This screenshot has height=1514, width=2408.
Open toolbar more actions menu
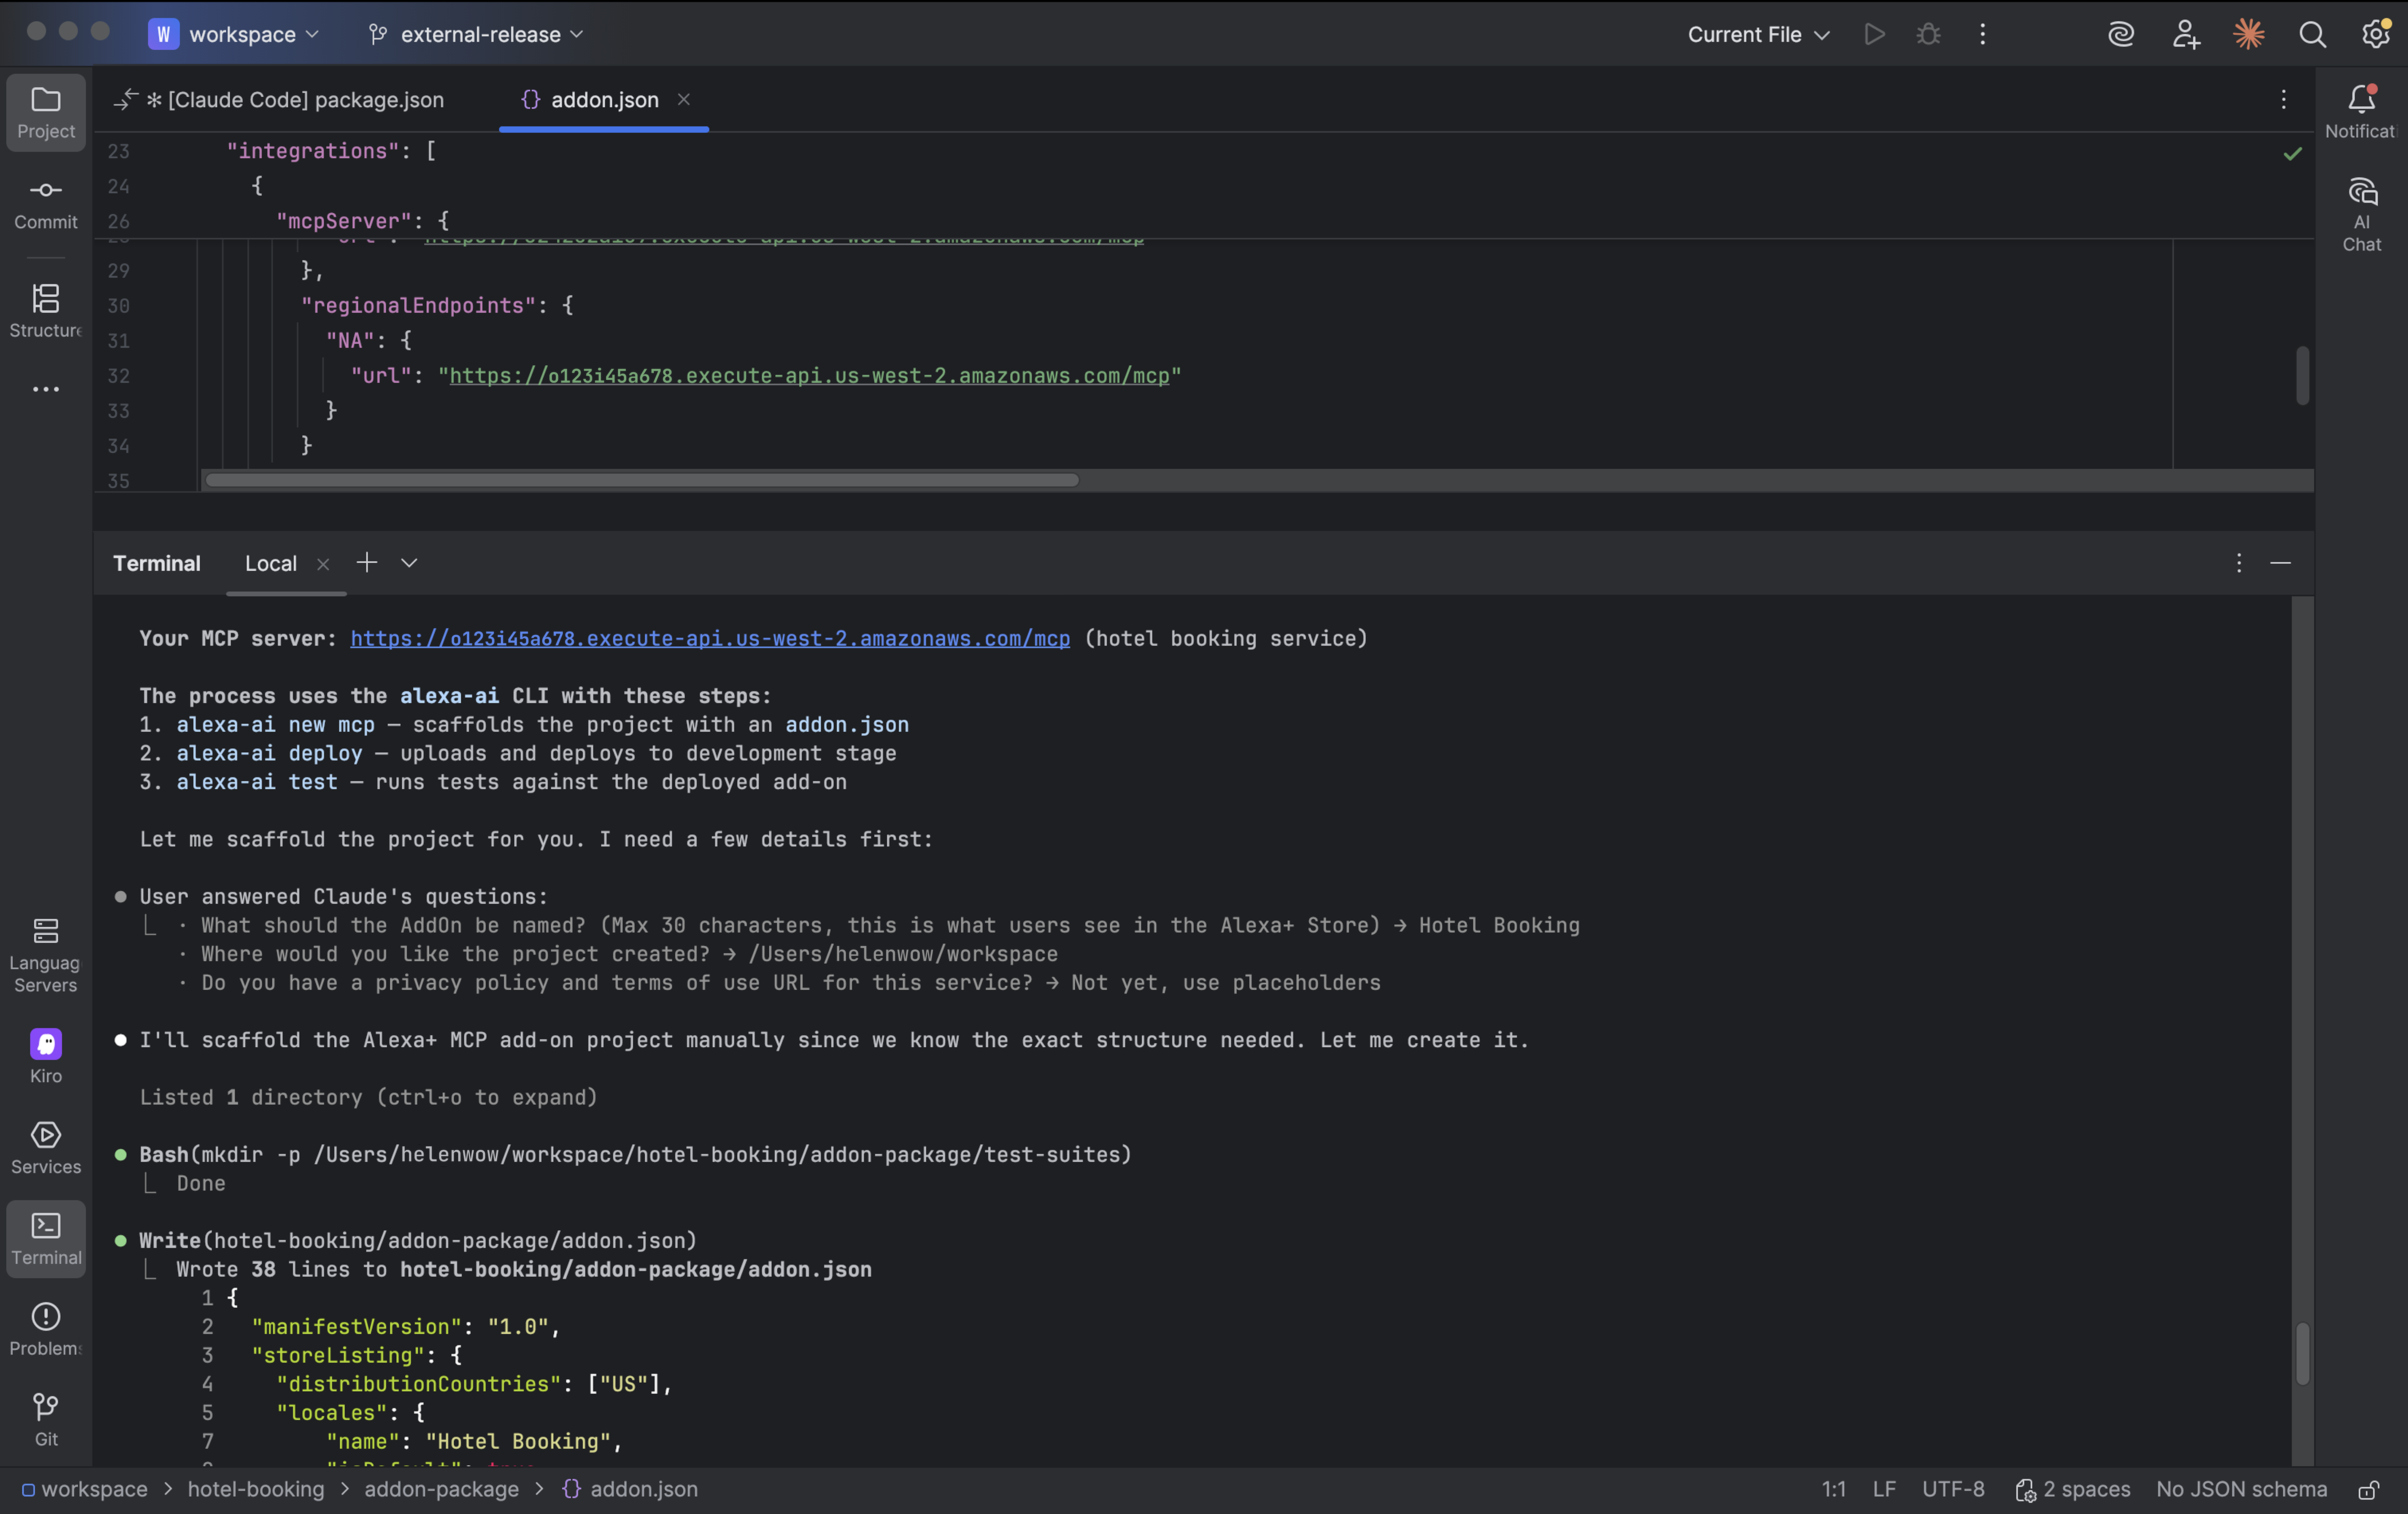point(1982,34)
